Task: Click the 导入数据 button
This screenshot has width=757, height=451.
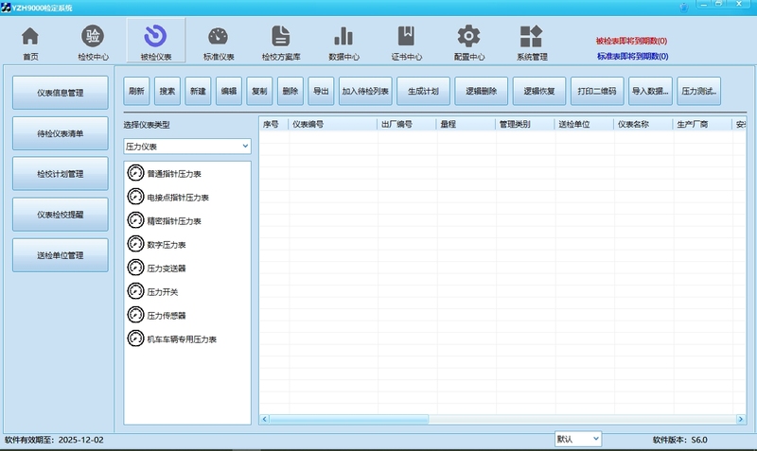Action: [x=650, y=91]
